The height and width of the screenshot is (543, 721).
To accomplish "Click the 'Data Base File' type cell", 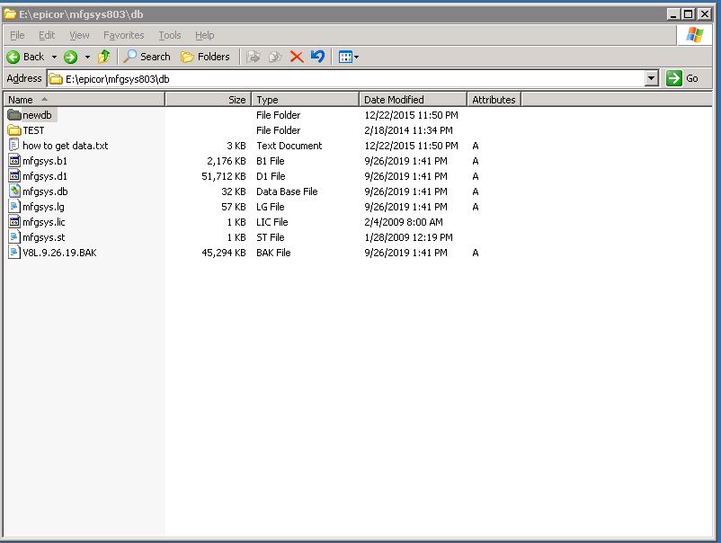I will pyautogui.click(x=287, y=191).
